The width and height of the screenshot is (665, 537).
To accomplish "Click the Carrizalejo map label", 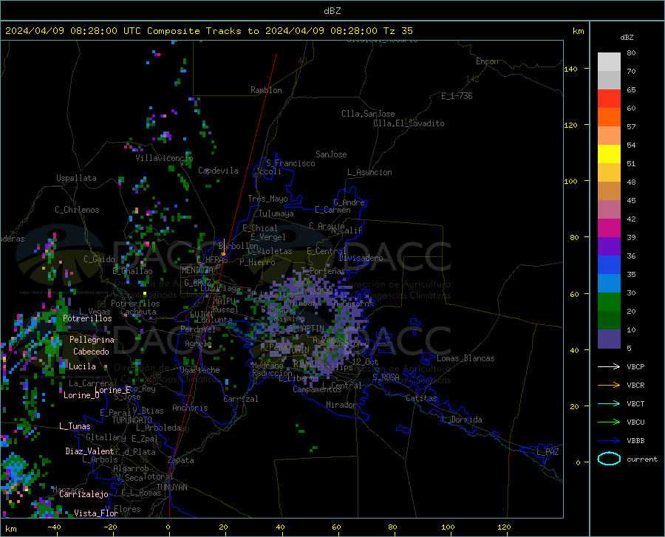I will [84, 494].
